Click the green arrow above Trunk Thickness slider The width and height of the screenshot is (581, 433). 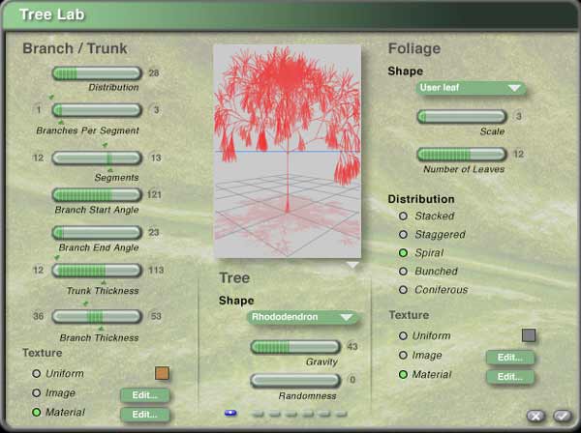57,257
